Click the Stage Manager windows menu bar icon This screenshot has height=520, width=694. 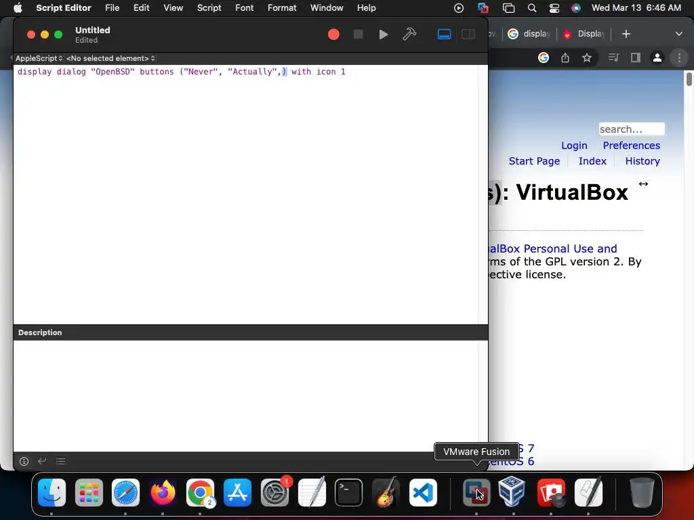[508, 8]
